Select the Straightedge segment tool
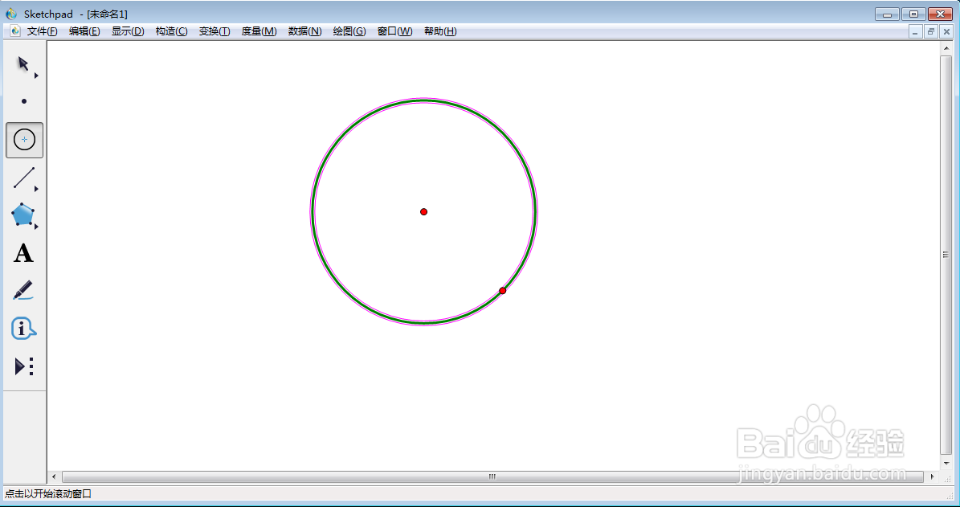Viewport: 960px width, 507px height. click(24, 178)
